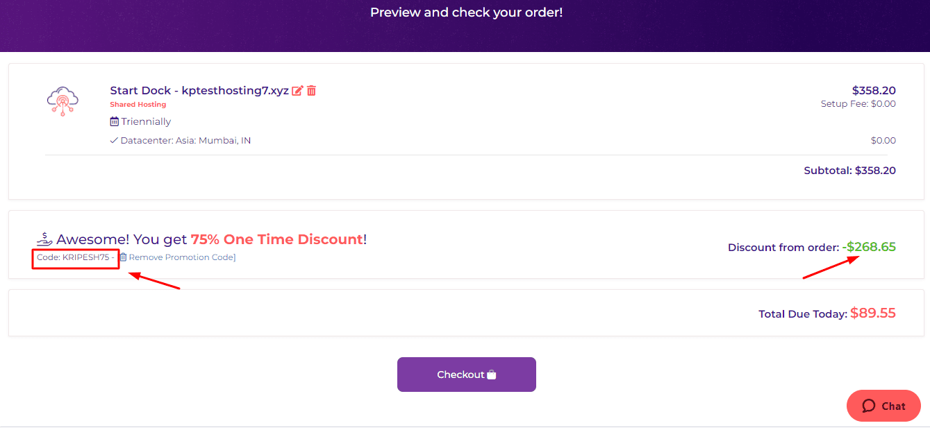Open the Start Dock - kptesthosting7.xyz title
Image resolution: width=930 pixels, height=430 pixels.
click(199, 91)
